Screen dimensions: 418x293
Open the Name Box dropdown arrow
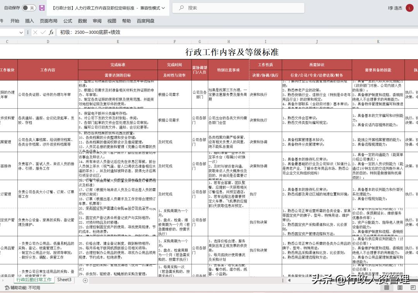[21, 33]
